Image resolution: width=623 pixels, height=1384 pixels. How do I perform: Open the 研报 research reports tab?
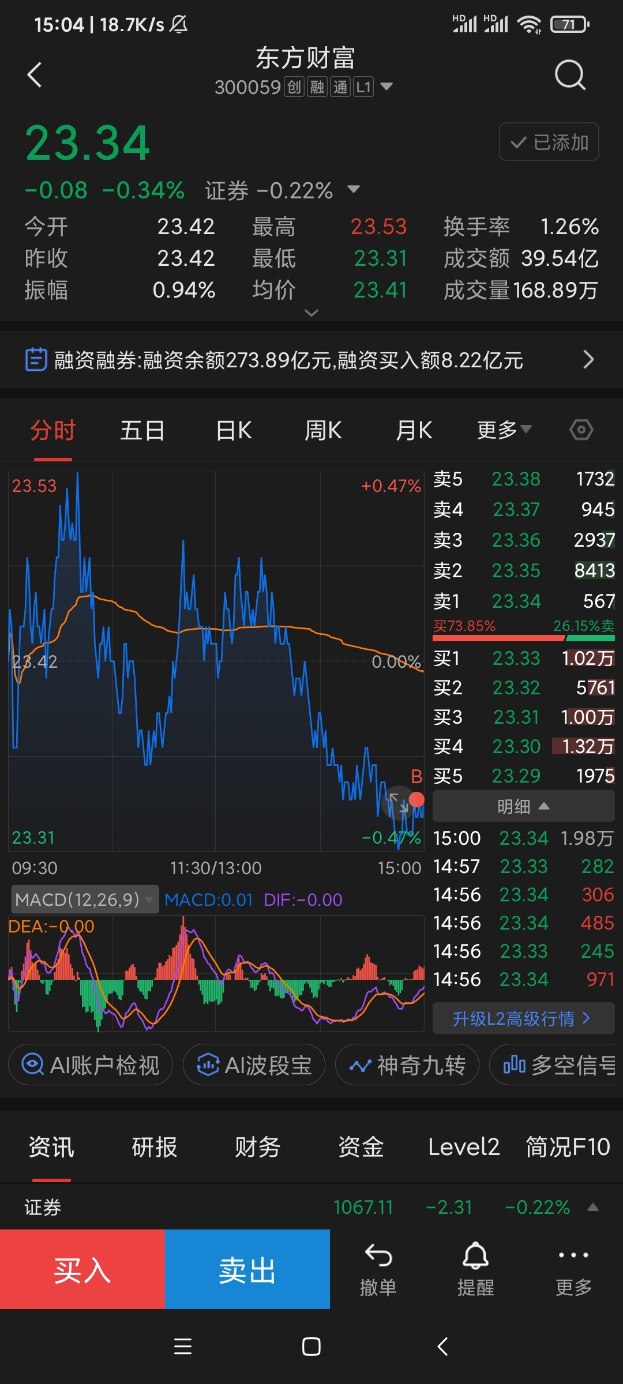(155, 1147)
